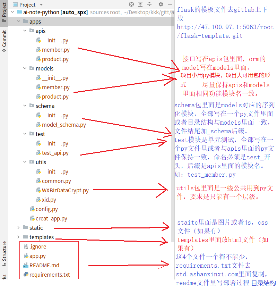This screenshot has width=277, height=293.
Task: Open test_api.py in the test folder
Action: click(55, 153)
